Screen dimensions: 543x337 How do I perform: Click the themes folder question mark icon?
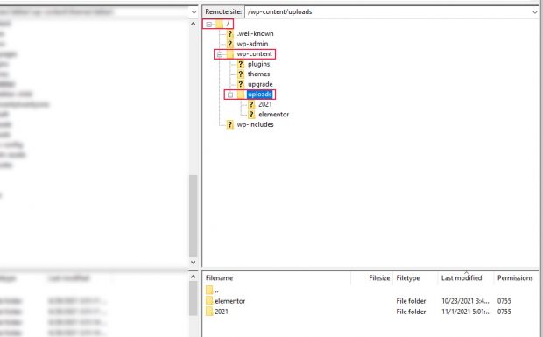[241, 74]
